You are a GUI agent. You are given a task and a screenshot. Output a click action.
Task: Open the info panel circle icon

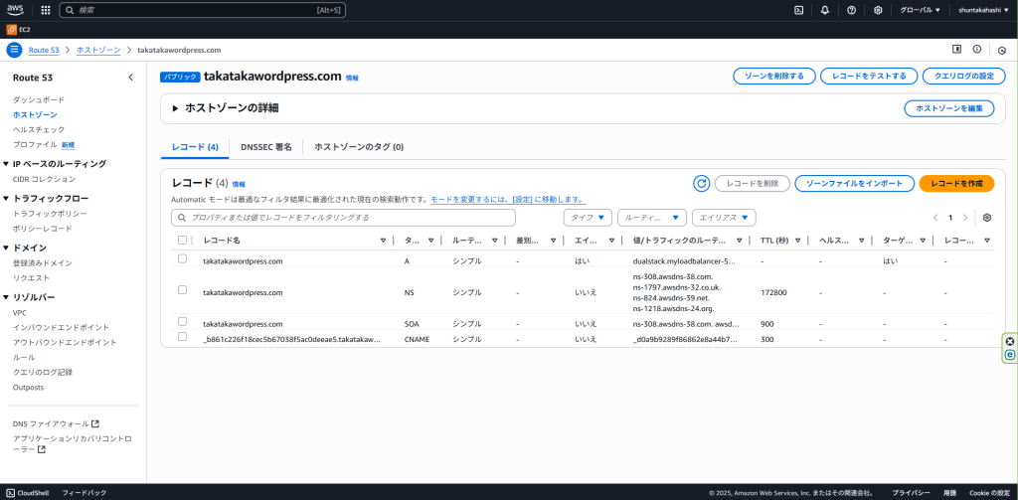point(977,50)
